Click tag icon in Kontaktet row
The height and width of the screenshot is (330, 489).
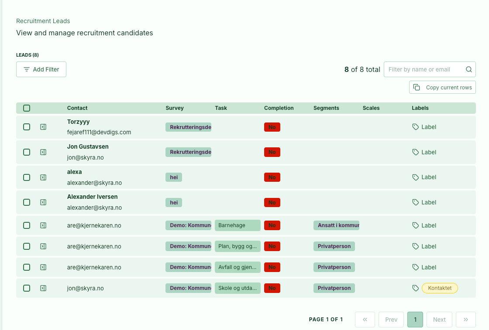pyautogui.click(x=415, y=288)
